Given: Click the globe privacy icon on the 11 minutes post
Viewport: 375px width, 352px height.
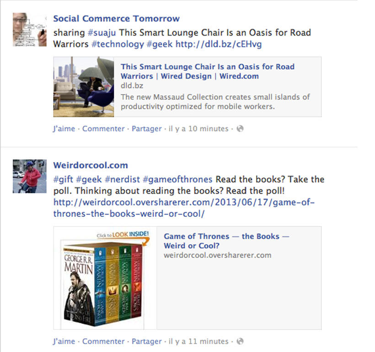Looking at the screenshot, I should 240,341.
